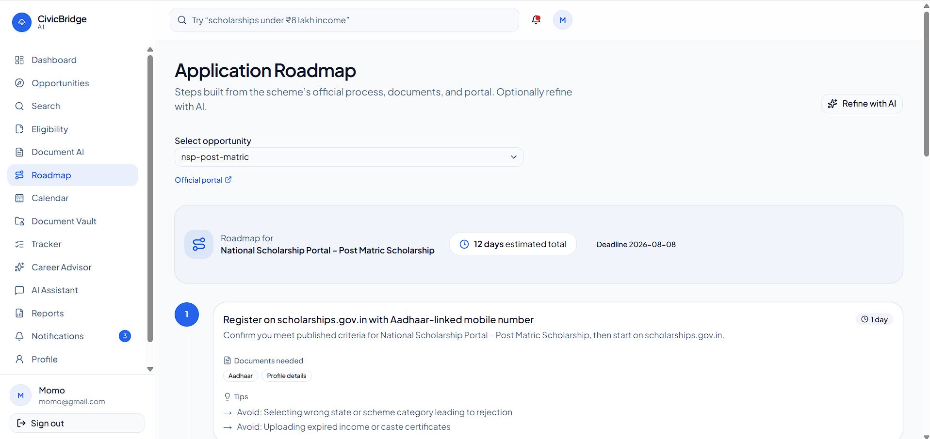The width and height of the screenshot is (930, 439).
Task: Click the clock icon next to 1 day
Action: tap(865, 319)
